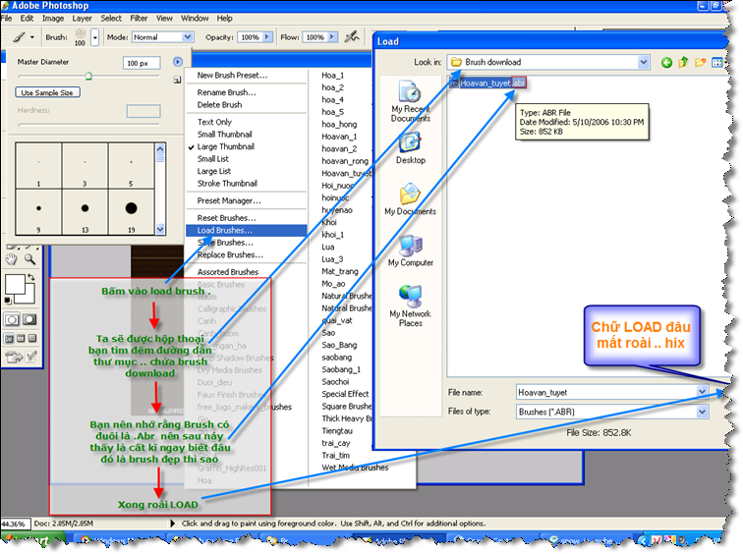Switch to Standard Mode editing
This screenshot has height=554, width=743.
pos(13,320)
